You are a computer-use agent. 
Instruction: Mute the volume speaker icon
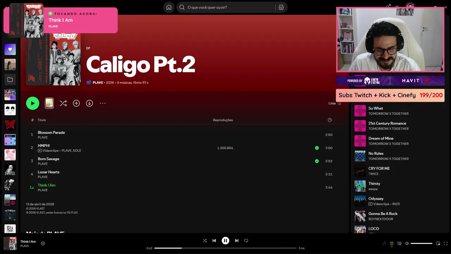click(407, 243)
